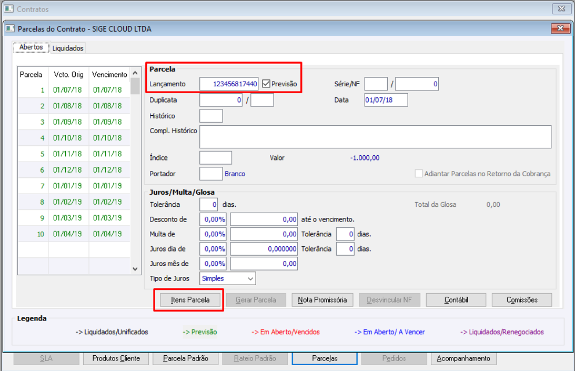Viewport: 575px width, 371px height.
Task: Click the Juros dia de value field 0,000000
Action: (x=264, y=249)
